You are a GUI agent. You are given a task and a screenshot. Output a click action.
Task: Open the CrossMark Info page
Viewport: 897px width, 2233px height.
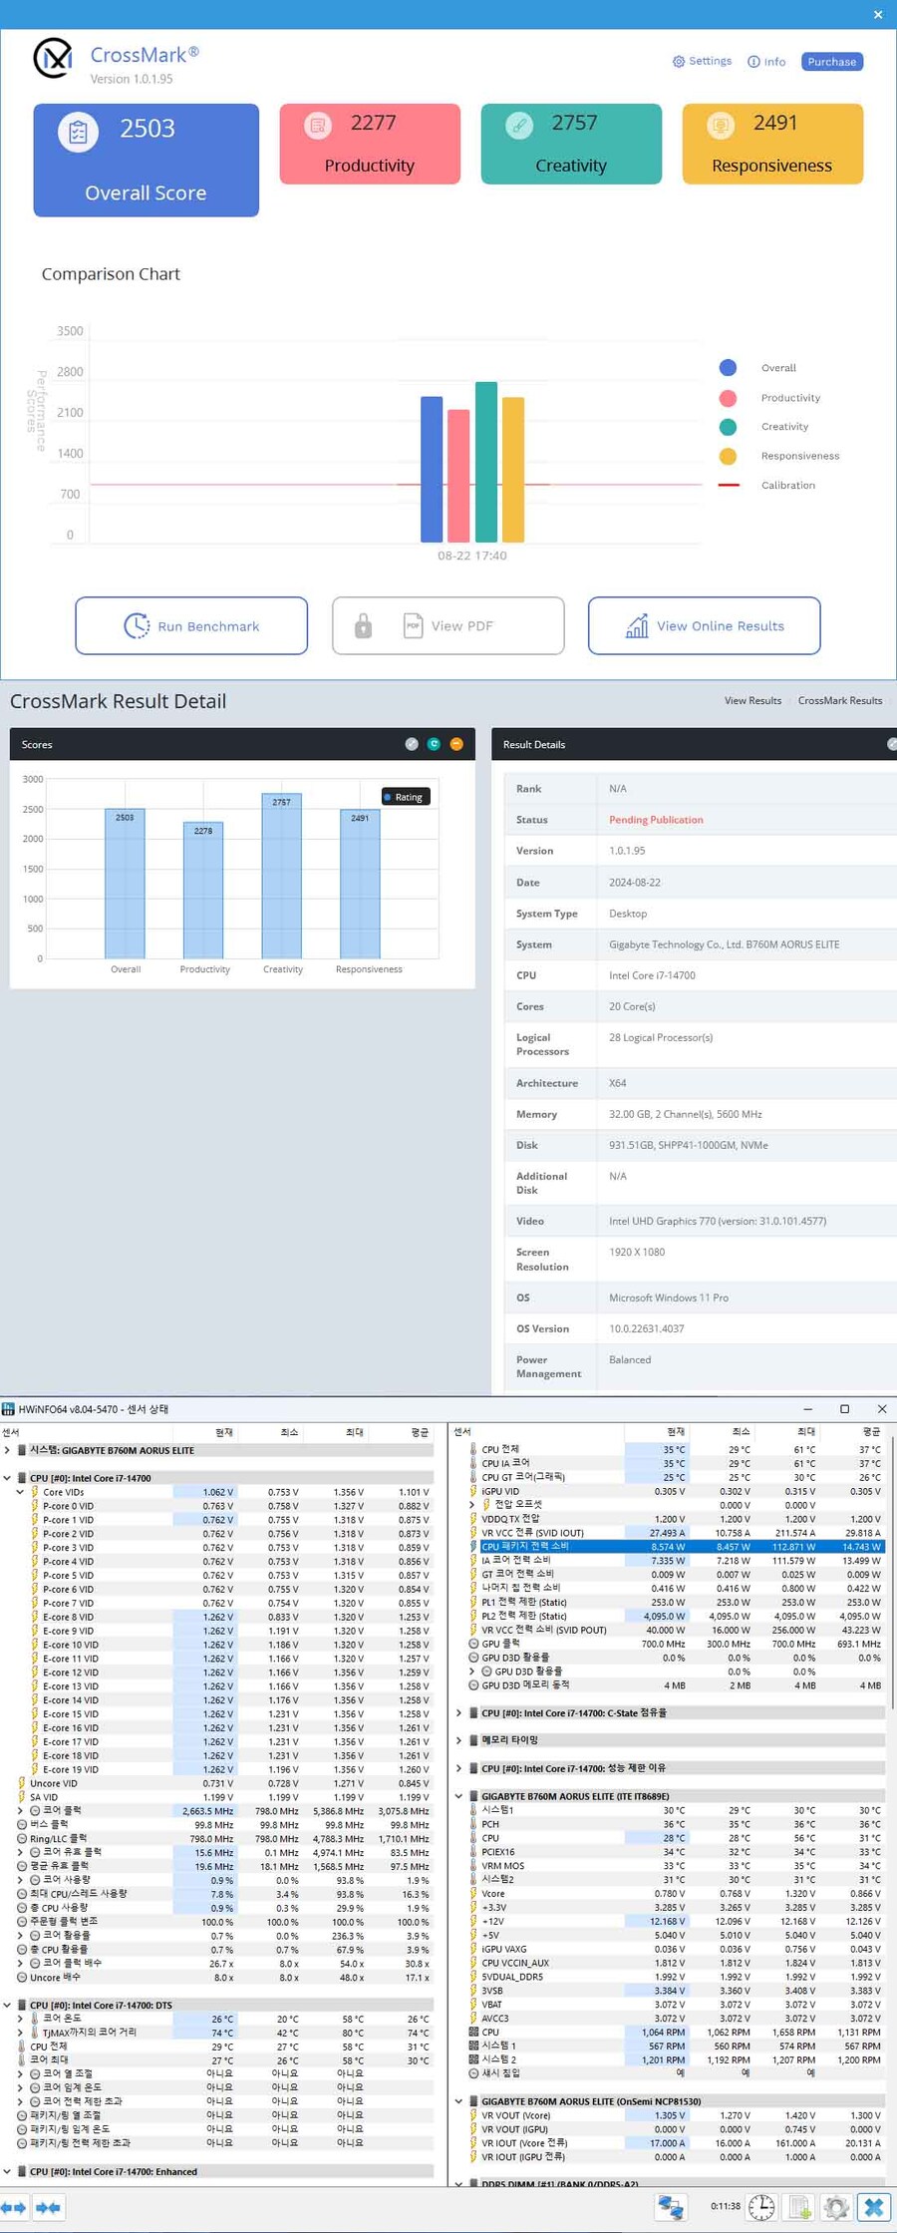[x=766, y=62]
